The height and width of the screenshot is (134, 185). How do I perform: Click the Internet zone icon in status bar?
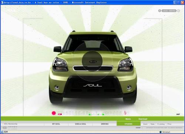[161, 132]
